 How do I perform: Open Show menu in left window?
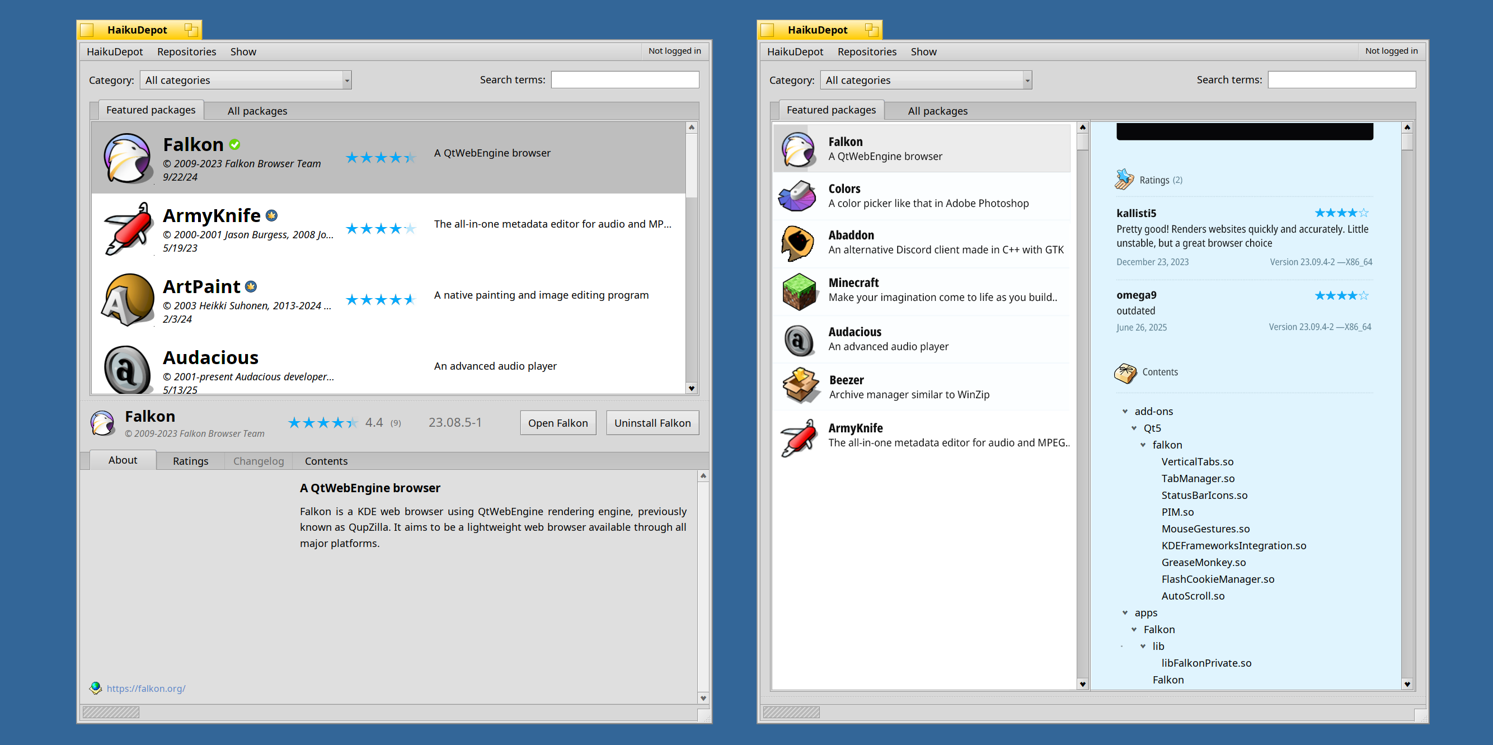(x=243, y=51)
